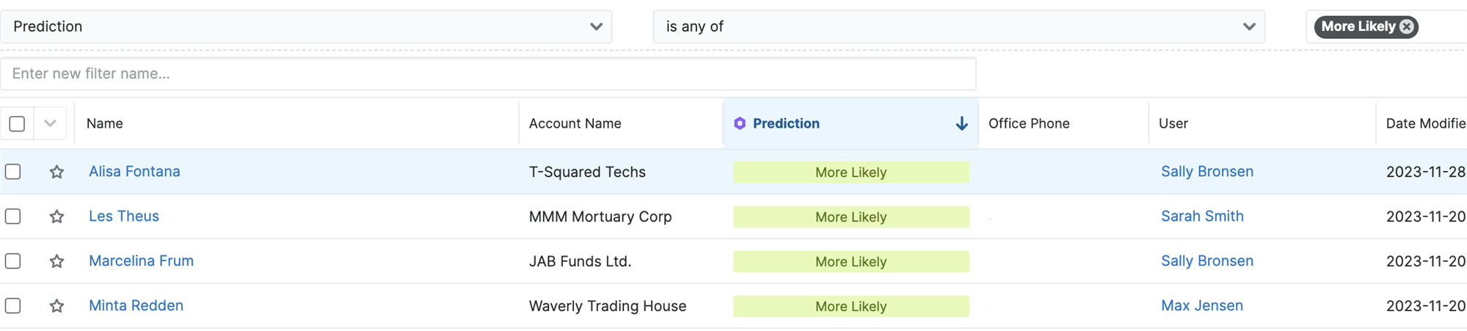Star the Alisa Fontana record as favorite
The image size is (1467, 331).
57,172
